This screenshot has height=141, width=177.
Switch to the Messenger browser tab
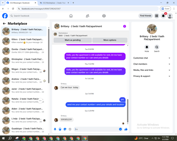22,3
